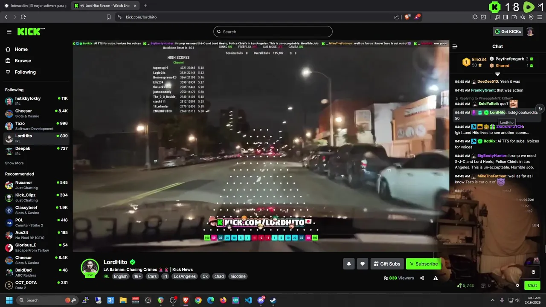Open the hamburger sidebar menu

pos(9,32)
